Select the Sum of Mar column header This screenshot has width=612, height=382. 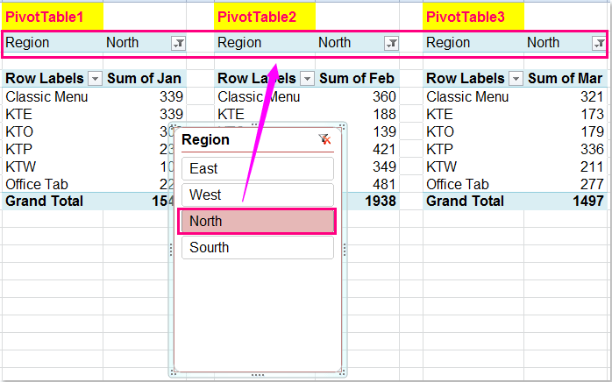click(566, 79)
